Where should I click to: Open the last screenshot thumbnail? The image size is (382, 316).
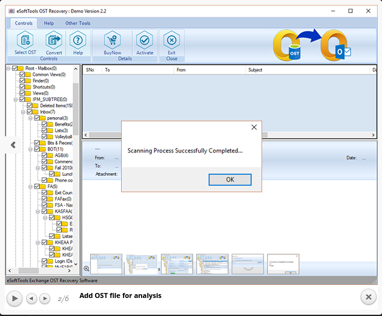(x=283, y=264)
